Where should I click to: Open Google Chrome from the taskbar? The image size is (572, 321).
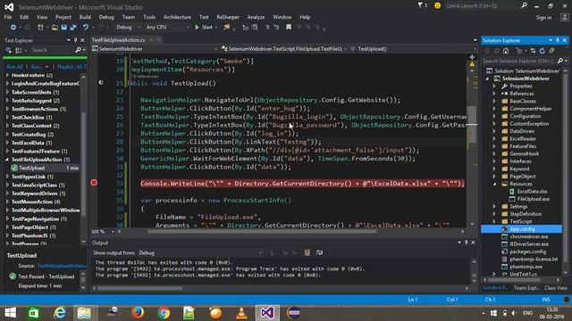164,313
